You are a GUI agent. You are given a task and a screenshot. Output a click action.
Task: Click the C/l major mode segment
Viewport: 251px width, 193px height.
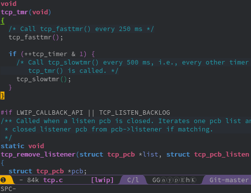click(x=133, y=180)
